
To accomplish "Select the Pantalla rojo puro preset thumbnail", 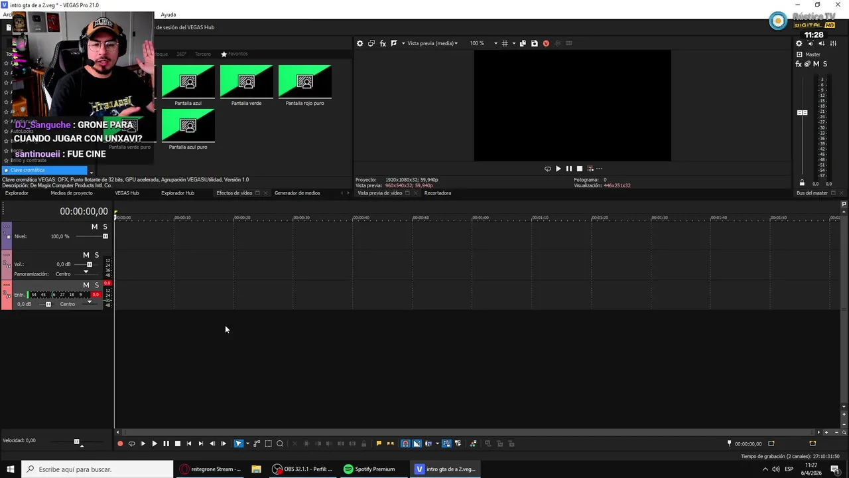I will click(x=304, y=81).
